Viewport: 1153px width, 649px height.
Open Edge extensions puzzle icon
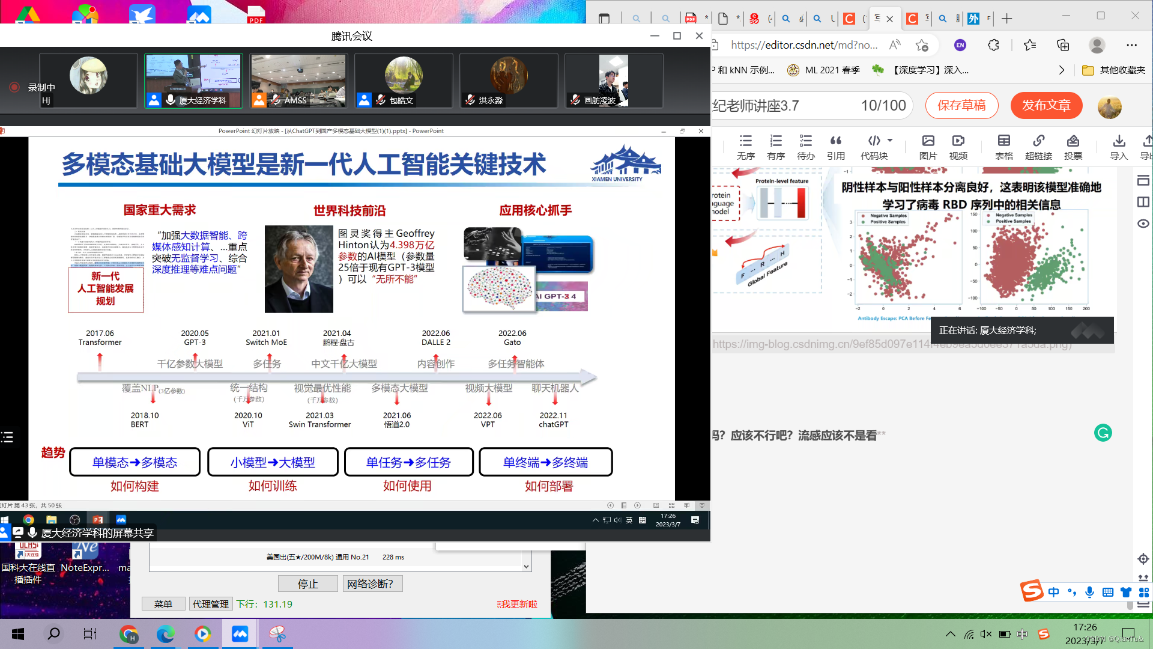993,45
